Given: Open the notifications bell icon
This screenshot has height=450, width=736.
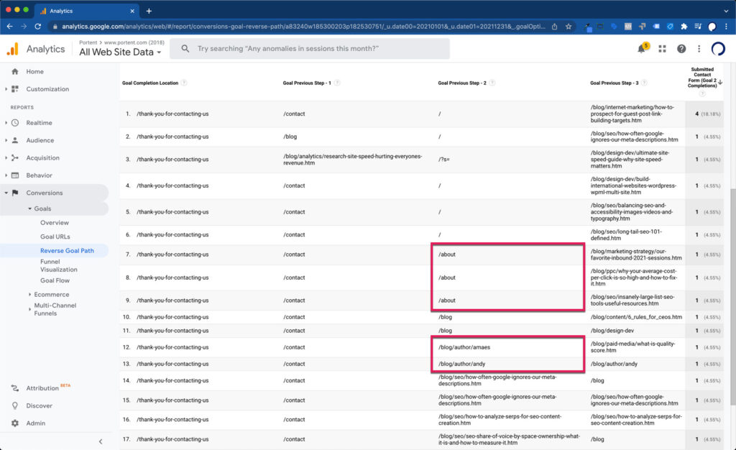Looking at the screenshot, I should 641,49.
